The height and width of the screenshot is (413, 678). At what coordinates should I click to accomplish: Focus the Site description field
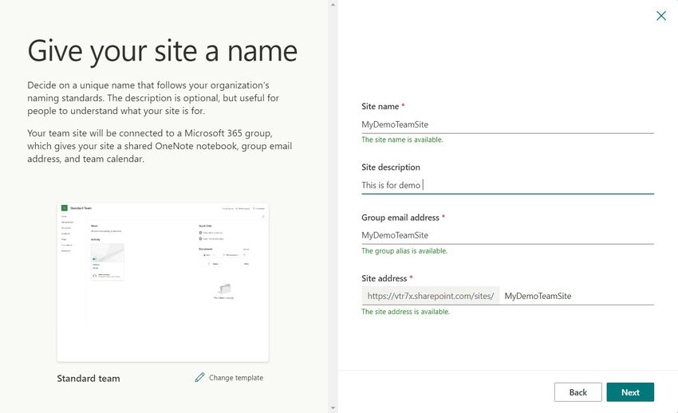[x=507, y=185]
